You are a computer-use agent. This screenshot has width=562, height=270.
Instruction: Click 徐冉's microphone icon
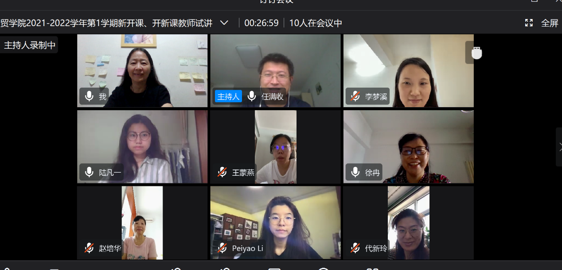(355, 172)
